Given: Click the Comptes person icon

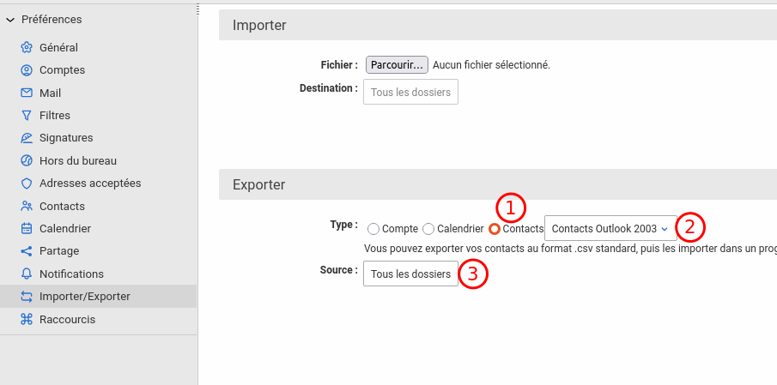Looking at the screenshot, I should (x=27, y=70).
